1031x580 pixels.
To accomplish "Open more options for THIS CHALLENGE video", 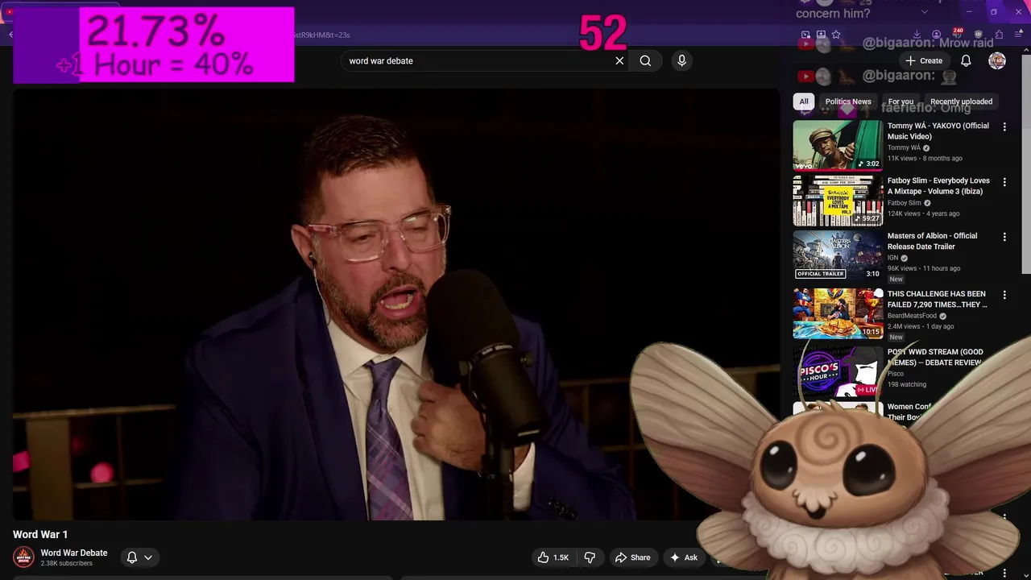I will (x=1004, y=295).
